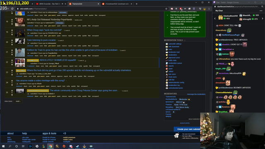
Task: Open automoderator config
Action: click(x=176, y=82)
